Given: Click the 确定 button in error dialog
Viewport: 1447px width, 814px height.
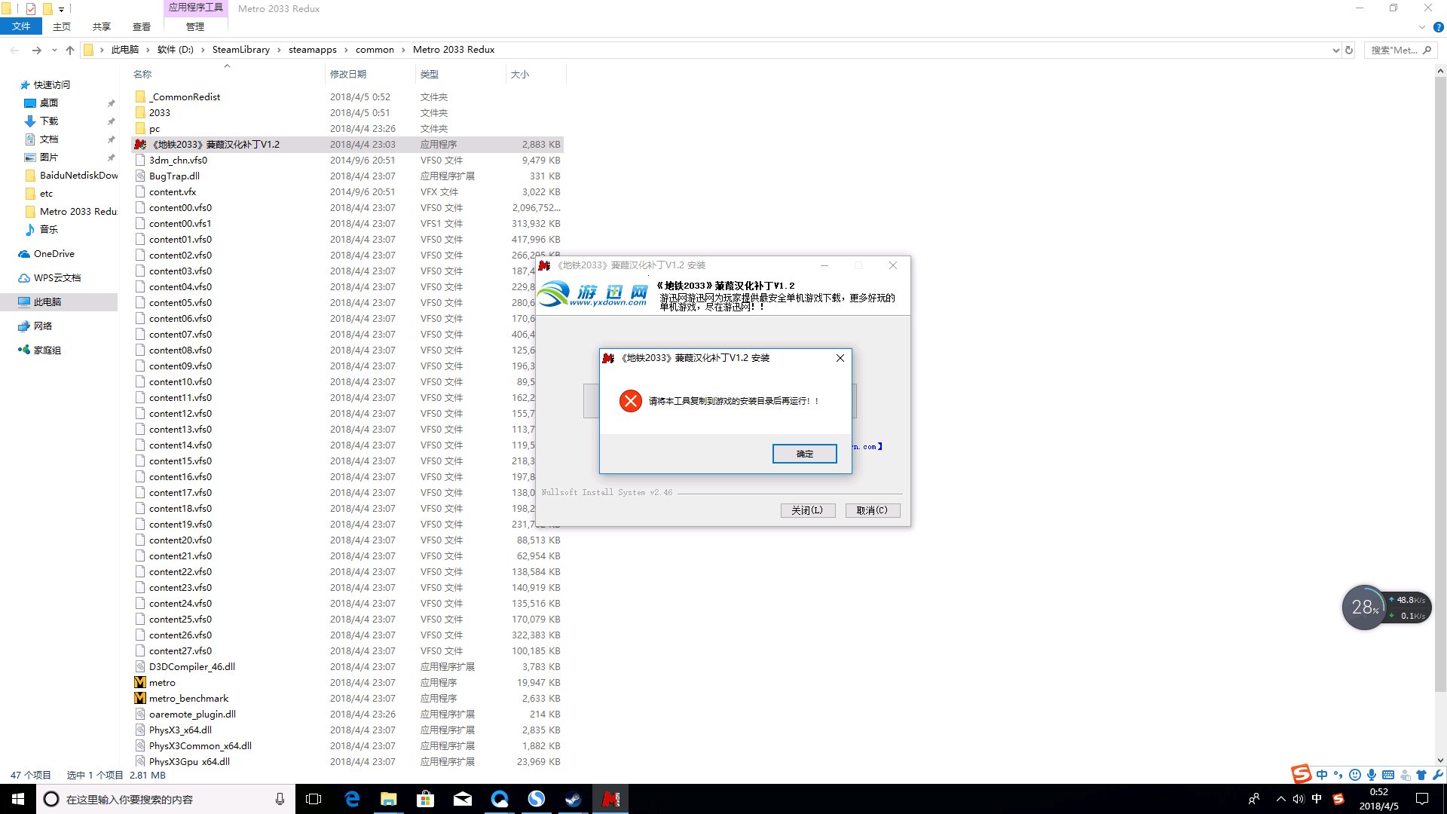Looking at the screenshot, I should click(x=804, y=454).
